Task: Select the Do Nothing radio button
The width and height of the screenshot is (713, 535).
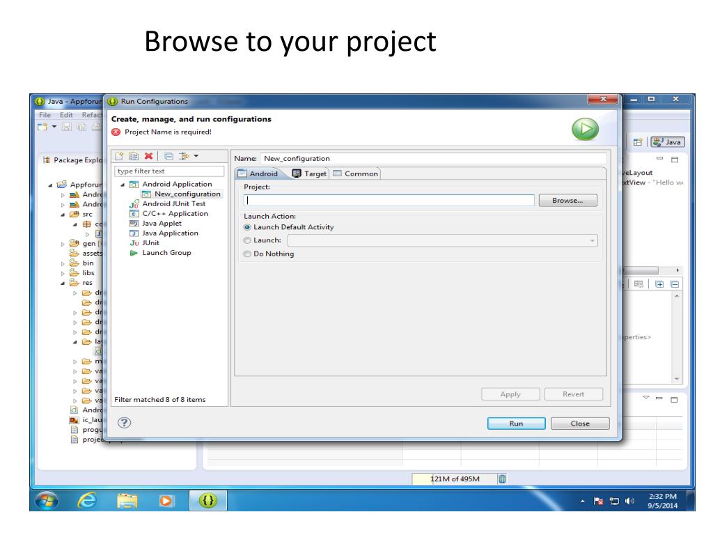Action: point(247,254)
